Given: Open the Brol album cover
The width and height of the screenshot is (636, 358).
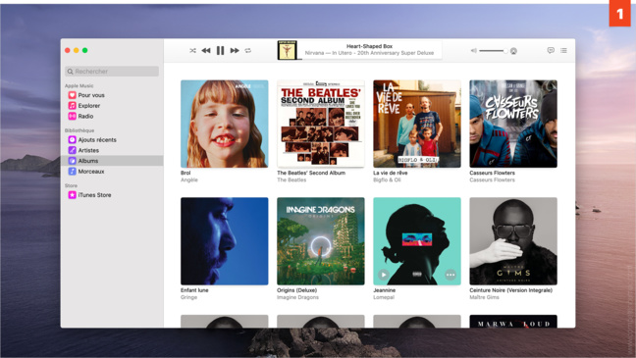Looking at the screenshot, I should (x=225, y=124).
